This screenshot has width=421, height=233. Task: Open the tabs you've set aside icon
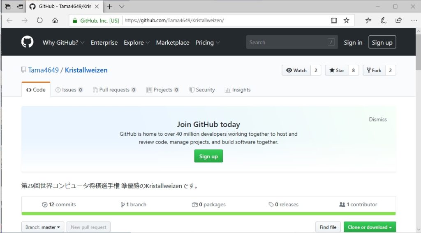[8, 7]
